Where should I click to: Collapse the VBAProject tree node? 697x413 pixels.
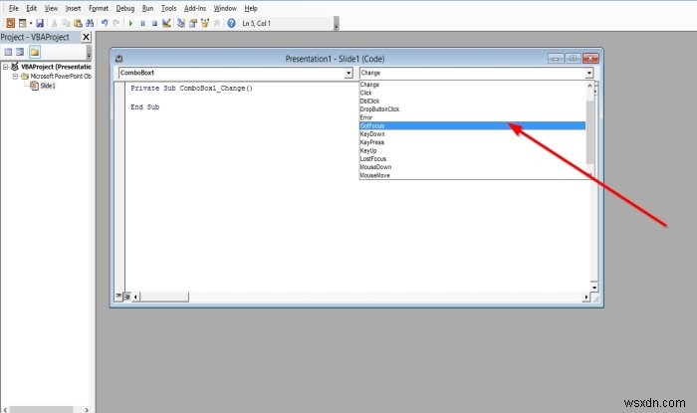[6, 67]
